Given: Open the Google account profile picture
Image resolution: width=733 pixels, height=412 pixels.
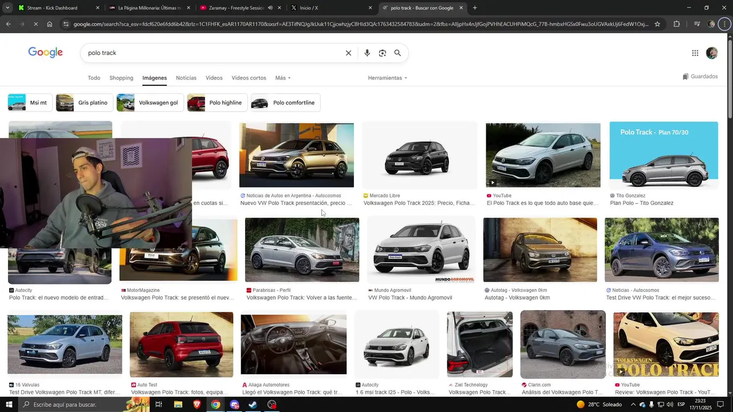Looking at the screenshot, I should (712, 53).
